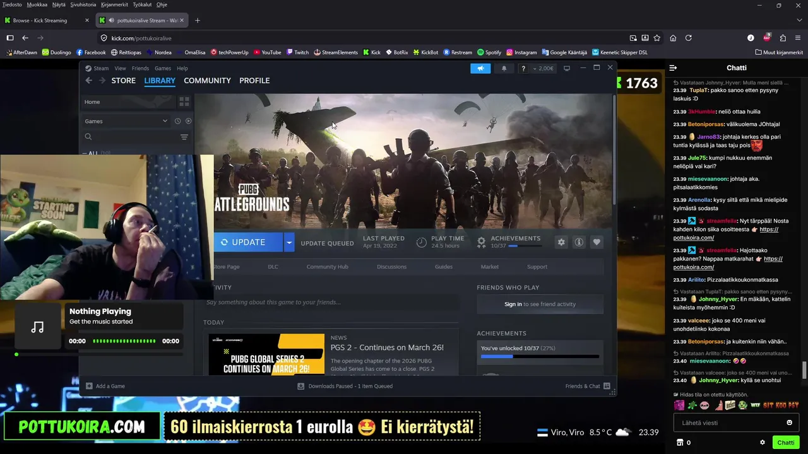Bookmark this page with star icon
808x454 pixels.
point(657,38)
